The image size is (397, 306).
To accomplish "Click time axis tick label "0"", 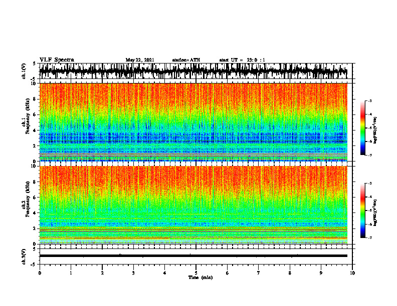I will coord(40,273).
